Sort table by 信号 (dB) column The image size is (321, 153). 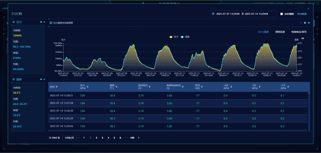click(x=202, y=87)
